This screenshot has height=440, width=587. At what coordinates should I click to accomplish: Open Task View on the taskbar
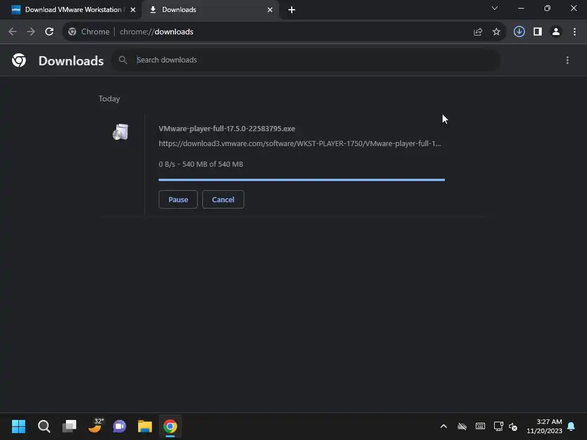(x=69, y=426)
